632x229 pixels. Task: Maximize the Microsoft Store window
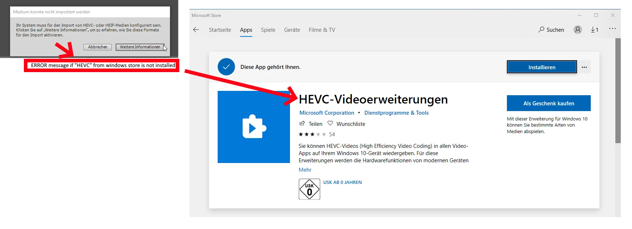[x=596, y=16]
